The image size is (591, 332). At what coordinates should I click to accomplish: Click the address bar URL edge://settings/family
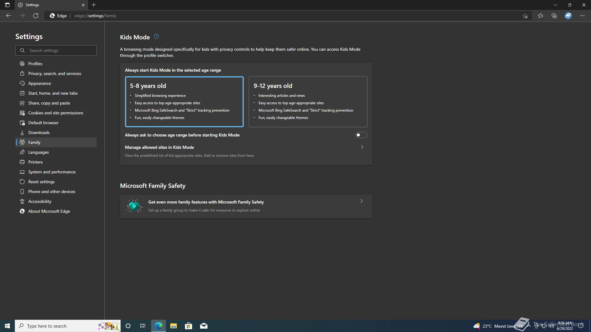pyautogui.click(x=95, y=16)
